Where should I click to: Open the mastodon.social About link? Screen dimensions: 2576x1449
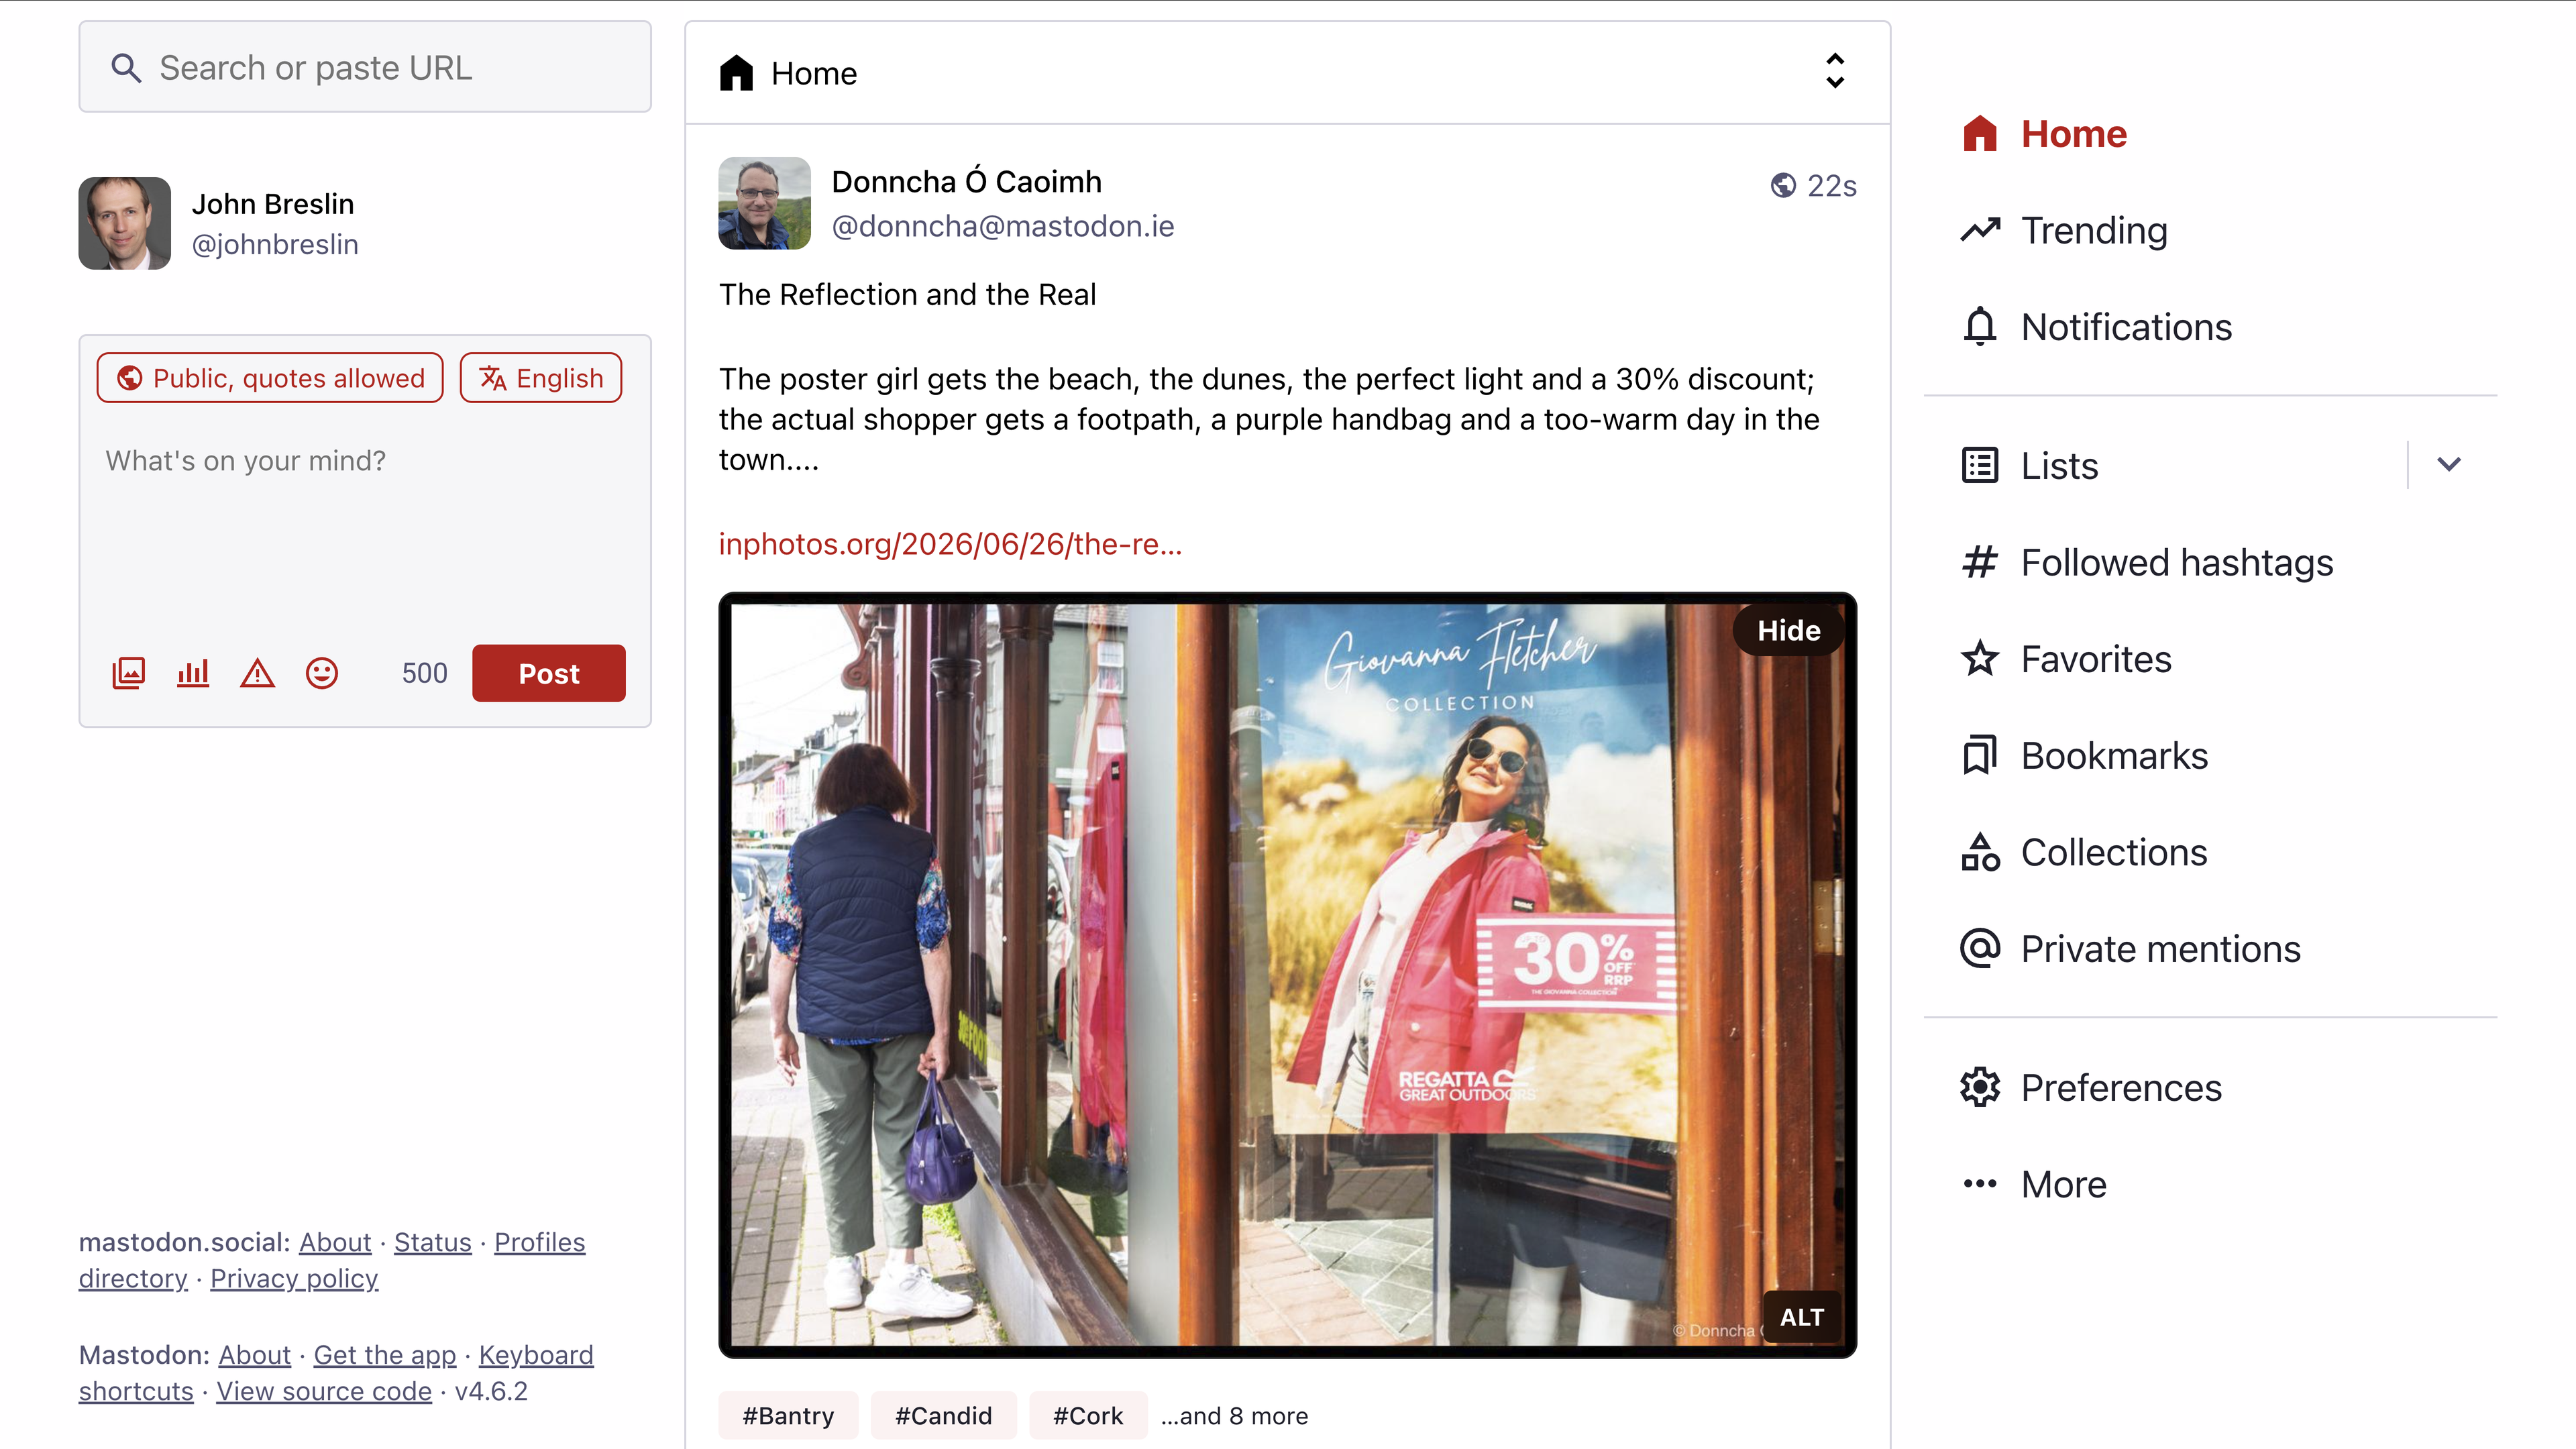click(335, 1242)
